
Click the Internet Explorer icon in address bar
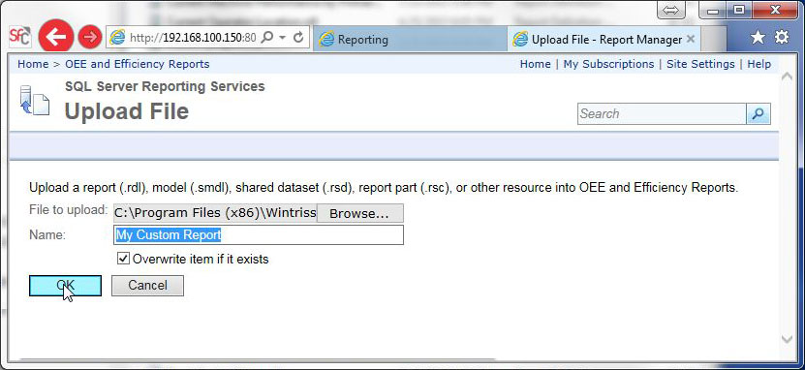click(117, 38)
